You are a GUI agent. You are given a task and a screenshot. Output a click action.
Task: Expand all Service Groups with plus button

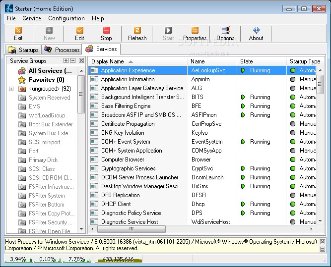(x=66, y=60)
